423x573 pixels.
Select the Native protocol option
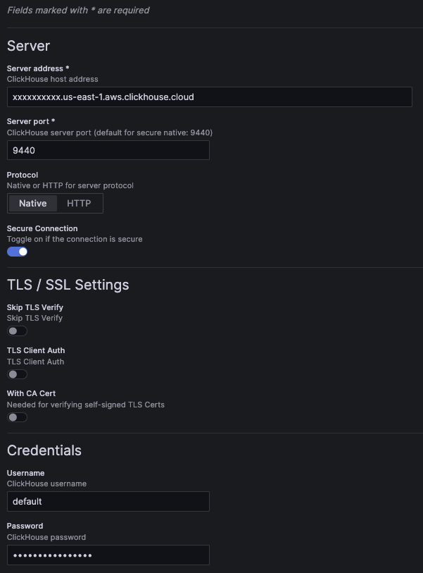tap(32, 203)
